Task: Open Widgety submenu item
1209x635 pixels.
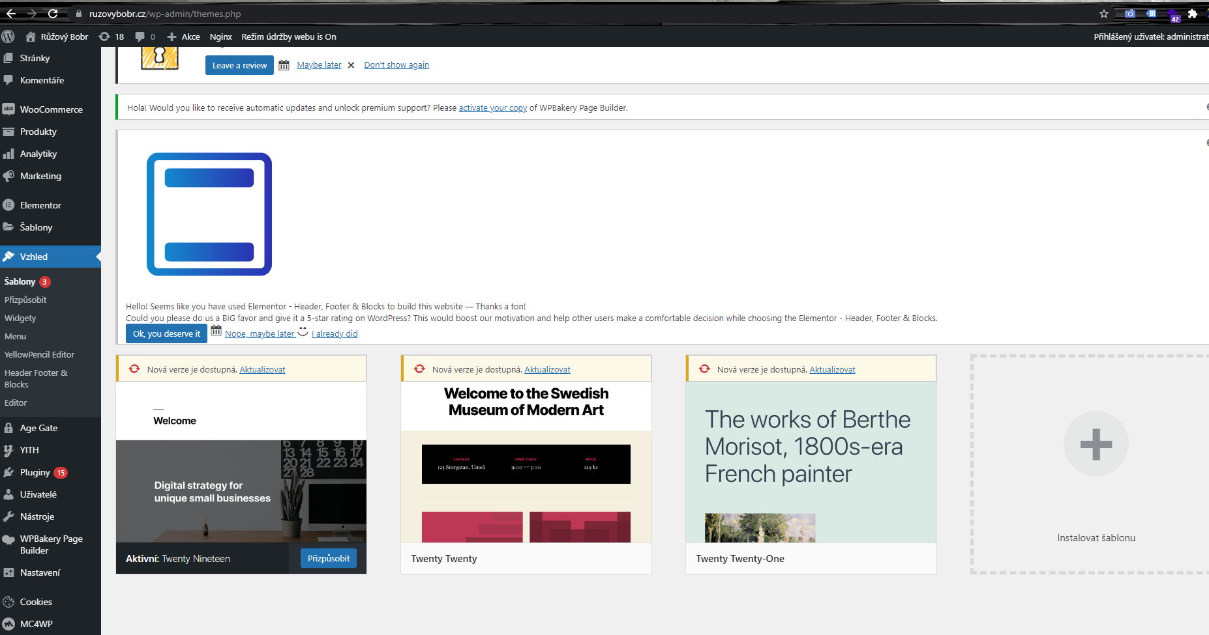Action: coord(20,318)
